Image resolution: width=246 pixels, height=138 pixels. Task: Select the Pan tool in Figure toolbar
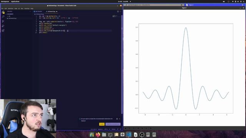(x=138, y=128)
